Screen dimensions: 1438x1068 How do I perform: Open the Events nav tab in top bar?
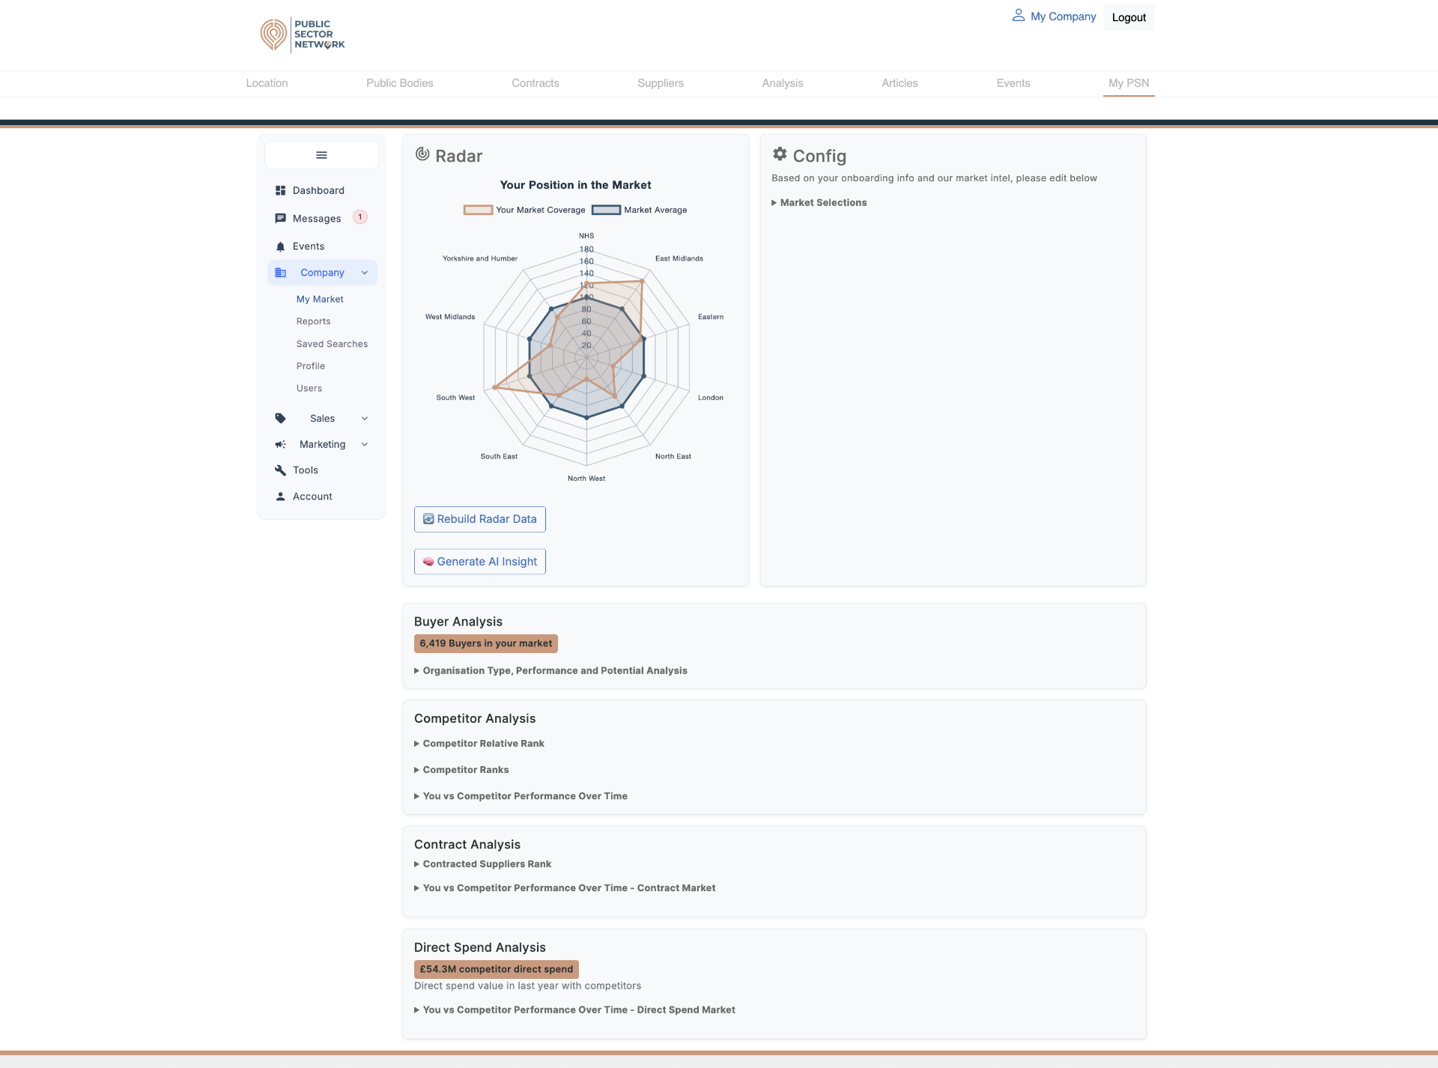tap(1013, 83)
